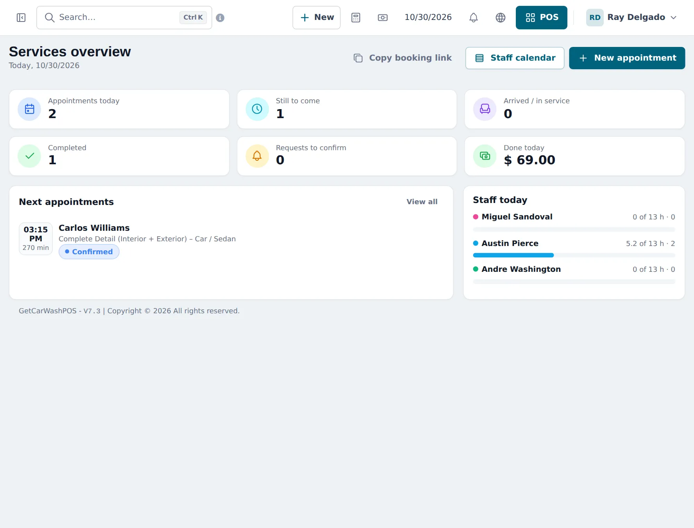Click Austin Pierce hours progress bar

click(x=574, y=255)
